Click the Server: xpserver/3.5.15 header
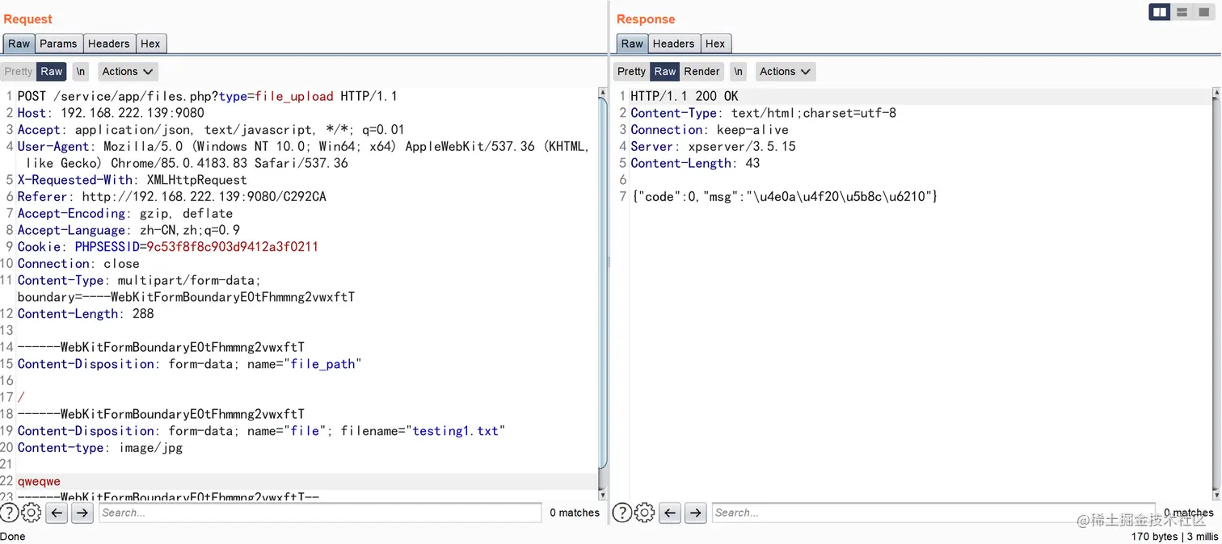Viewport: 1222px width, 544px height. [714, 147]
